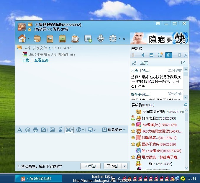Open the group shared files folder icon
The width and height of the screenshot is (200, 183).
pos(37,39)
